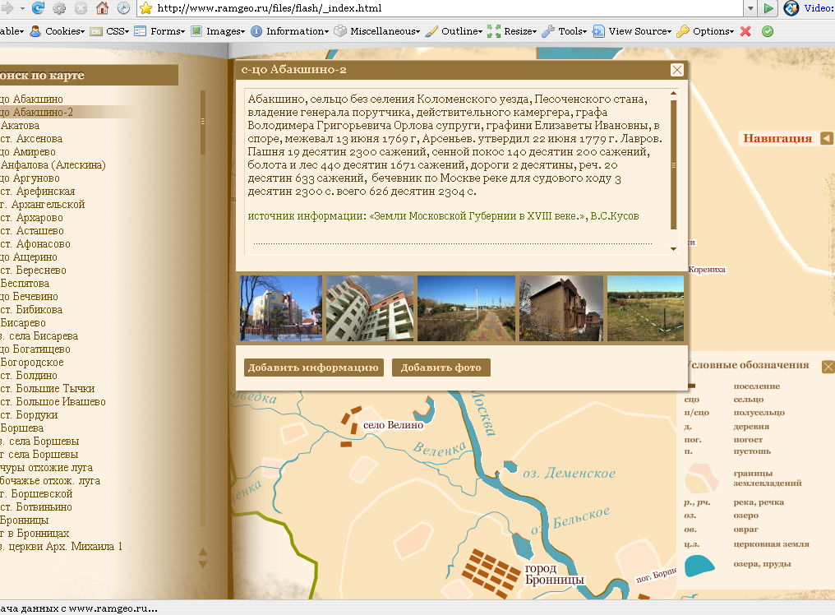
Task: Open the Options dropdown menu
Action: point(705,31)
